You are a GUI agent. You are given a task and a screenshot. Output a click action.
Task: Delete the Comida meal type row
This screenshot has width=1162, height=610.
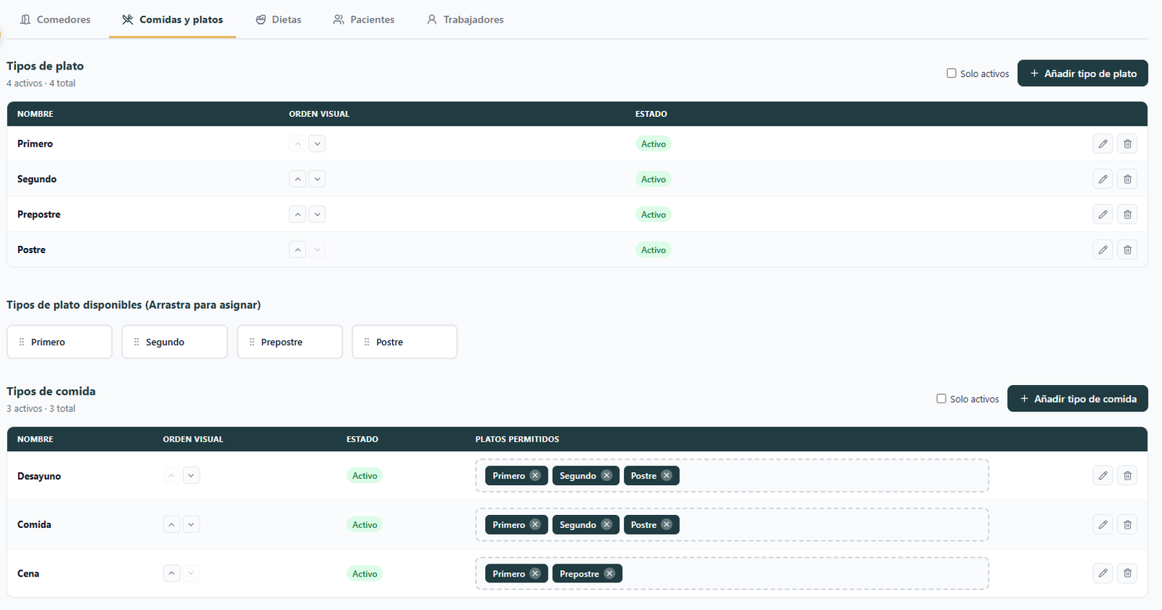click(1127, 524)
